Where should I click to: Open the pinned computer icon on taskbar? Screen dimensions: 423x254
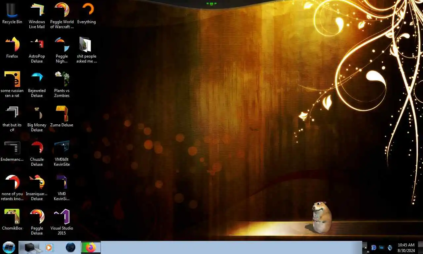tap(31, 247)
